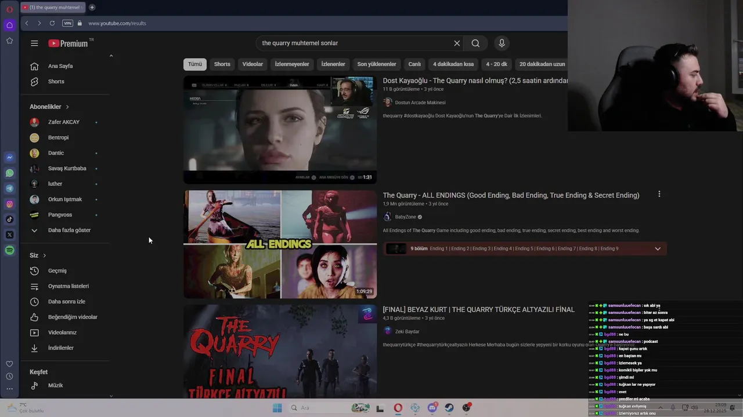Open the ALL ENDINGS video thumbnail
743x417 pixels.
click(280, 244)
